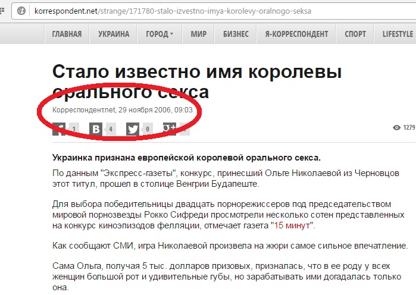
Task: Click the eye views counter icon
Action: coord(396,128)
